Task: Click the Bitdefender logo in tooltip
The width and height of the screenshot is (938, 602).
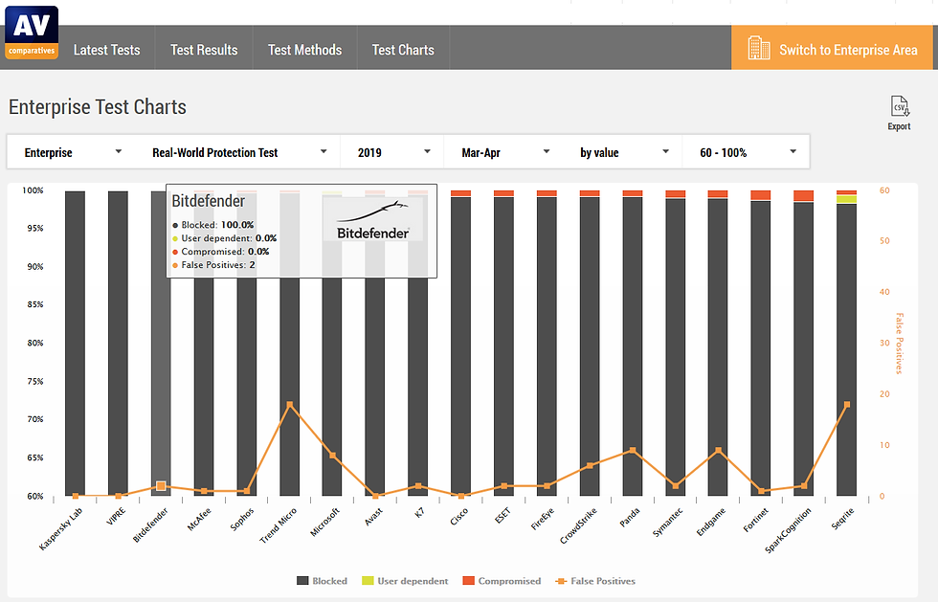Action: [372, 220]
